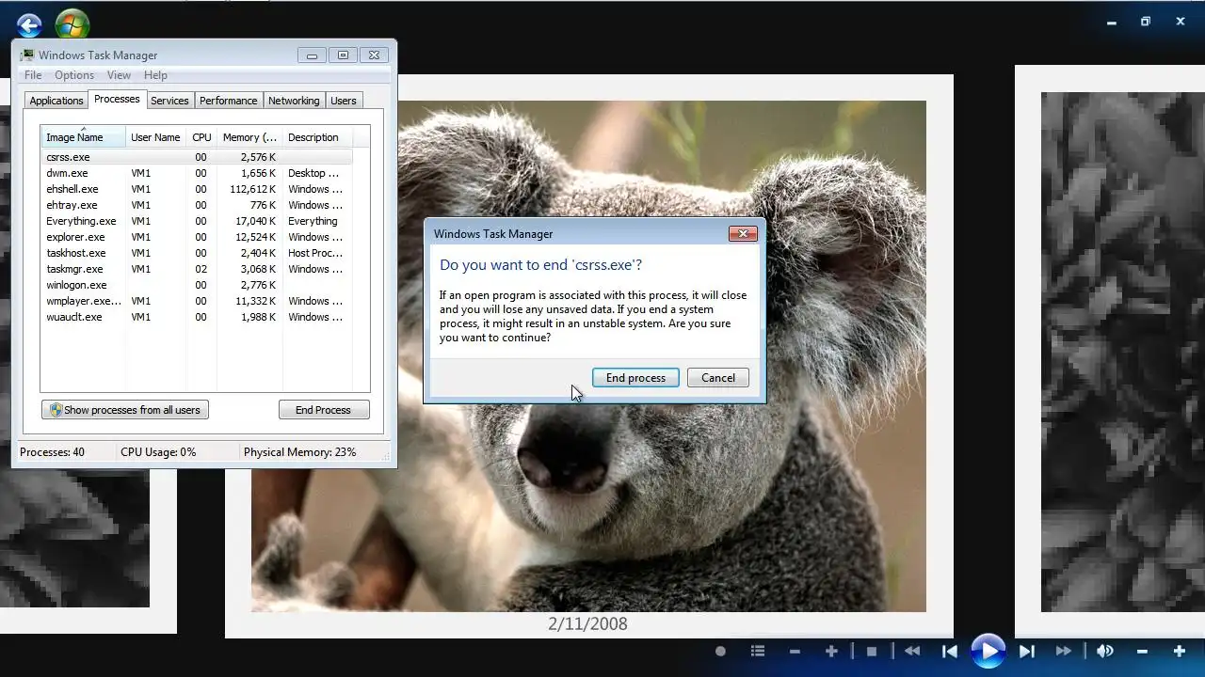Minimize the Media Center window

tap(1112, 22)
